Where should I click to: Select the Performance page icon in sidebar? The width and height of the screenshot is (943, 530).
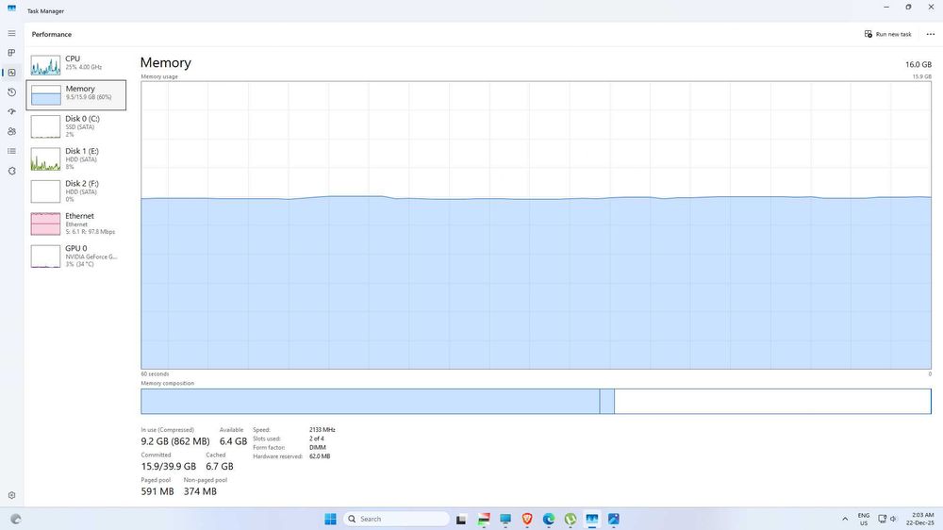(x=11, y=73)
